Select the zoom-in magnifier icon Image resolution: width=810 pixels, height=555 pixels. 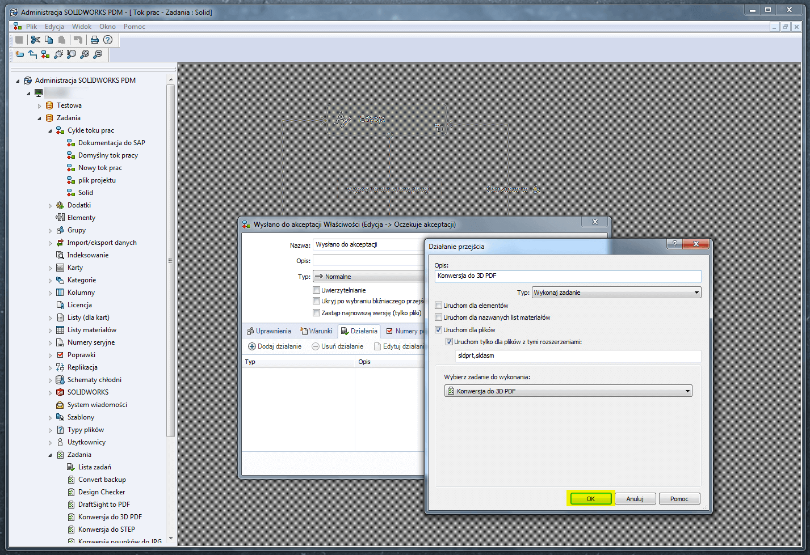(85, 54)
